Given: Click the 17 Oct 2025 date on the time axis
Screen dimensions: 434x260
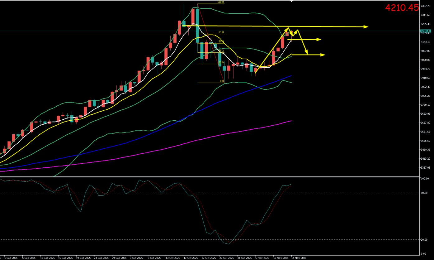Looking at the screenshot, I should click(191, 258).
